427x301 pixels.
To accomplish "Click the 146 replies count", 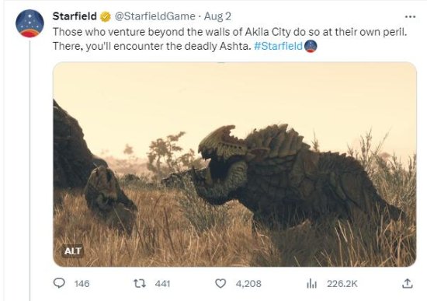I will 82,284.
